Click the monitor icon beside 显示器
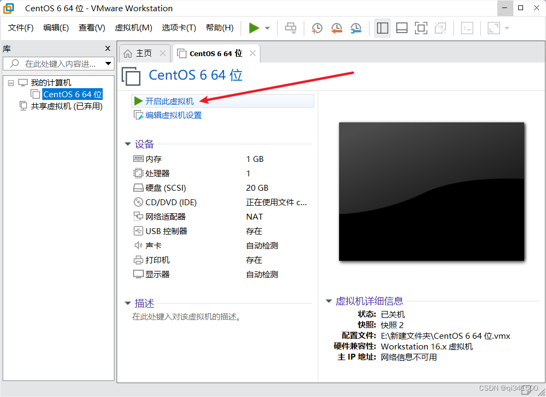Image resolution: width=546 pixels, height=397 pixels. click(x=139, y=275)
